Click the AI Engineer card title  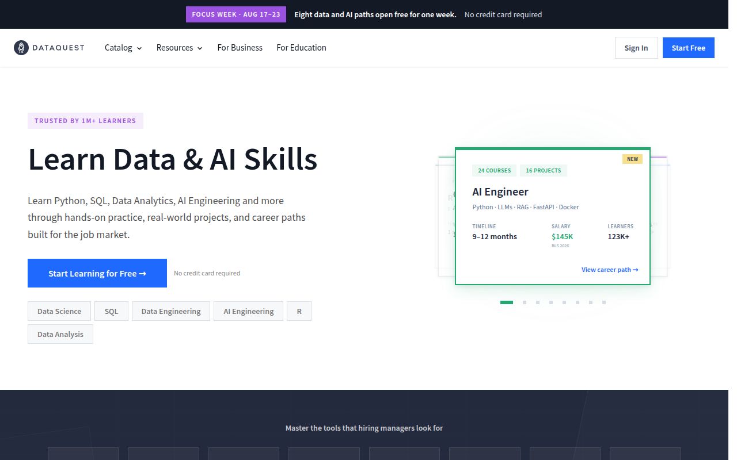(500, 191)
